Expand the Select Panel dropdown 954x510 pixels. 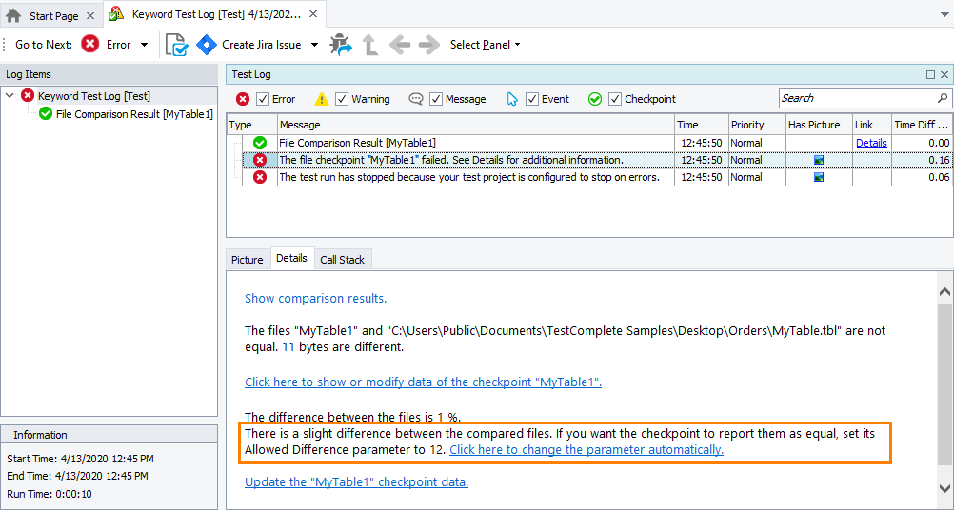click(486, 45)
